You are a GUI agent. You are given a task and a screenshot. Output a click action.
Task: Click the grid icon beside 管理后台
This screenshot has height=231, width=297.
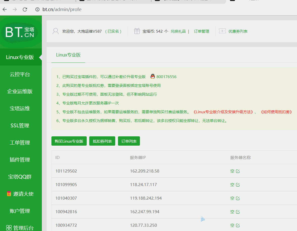click(9, 228)
